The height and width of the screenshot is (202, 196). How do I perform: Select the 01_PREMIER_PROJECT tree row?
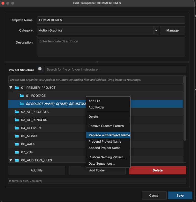[x=96, y=88]
